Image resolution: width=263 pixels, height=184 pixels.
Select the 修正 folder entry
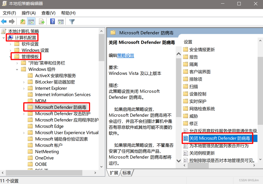tap(191, 124)
